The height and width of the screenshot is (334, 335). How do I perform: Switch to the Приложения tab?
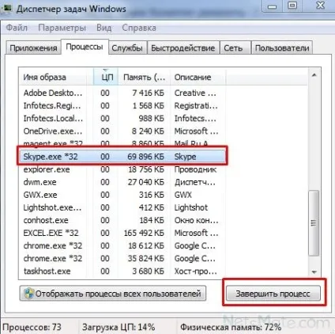coord(33,48)
